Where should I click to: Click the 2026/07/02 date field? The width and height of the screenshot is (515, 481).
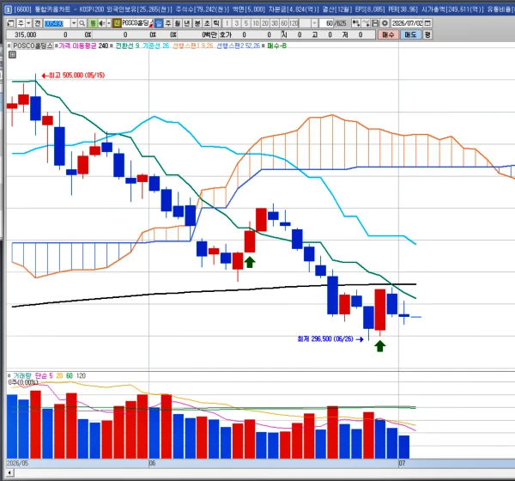pyautogui.click(x=407, y=23)
